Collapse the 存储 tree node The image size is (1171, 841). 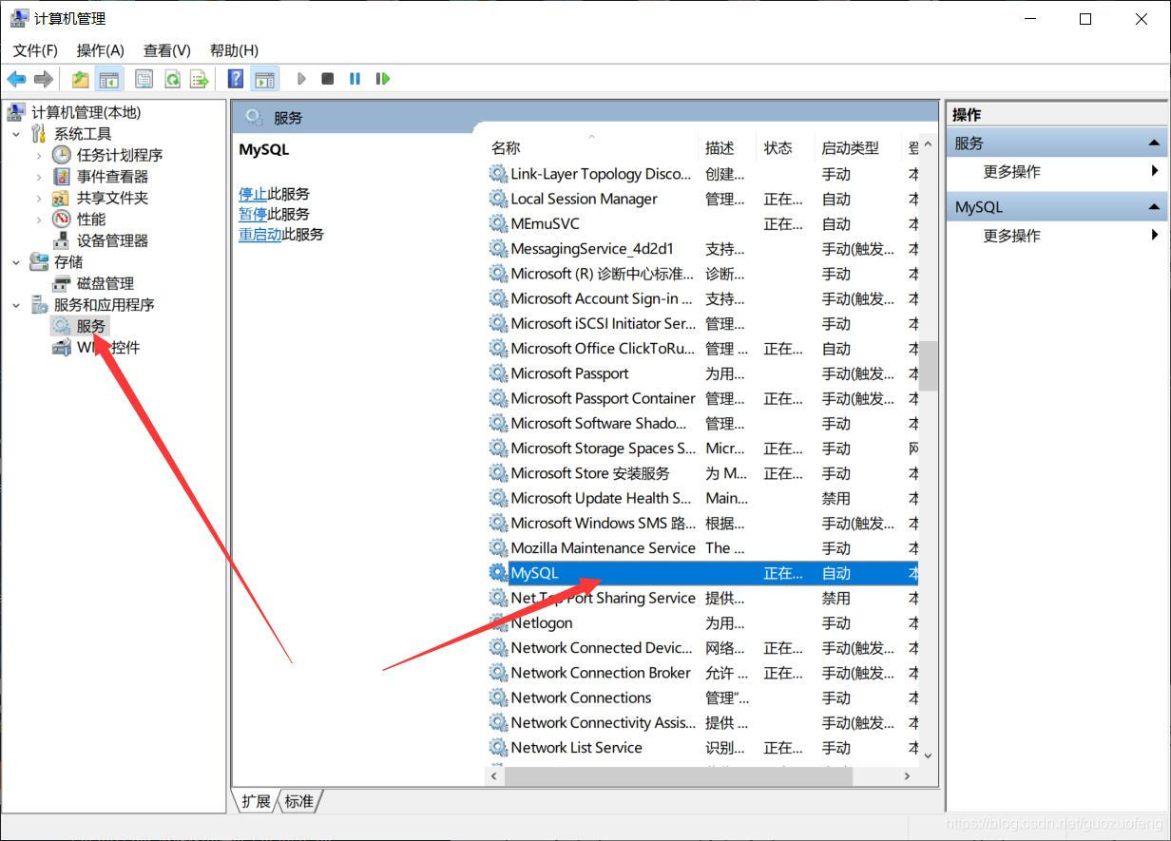pos(16,262)
